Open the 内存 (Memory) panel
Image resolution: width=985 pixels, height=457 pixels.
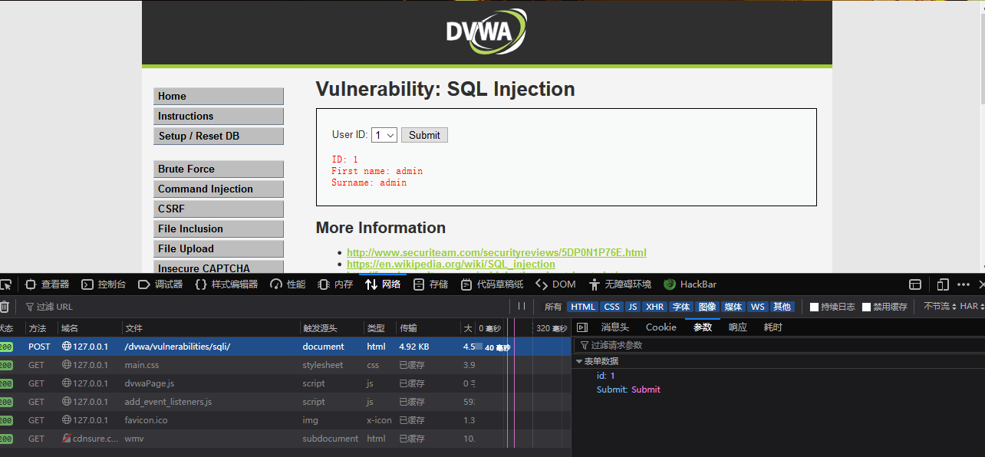(335, 284)
